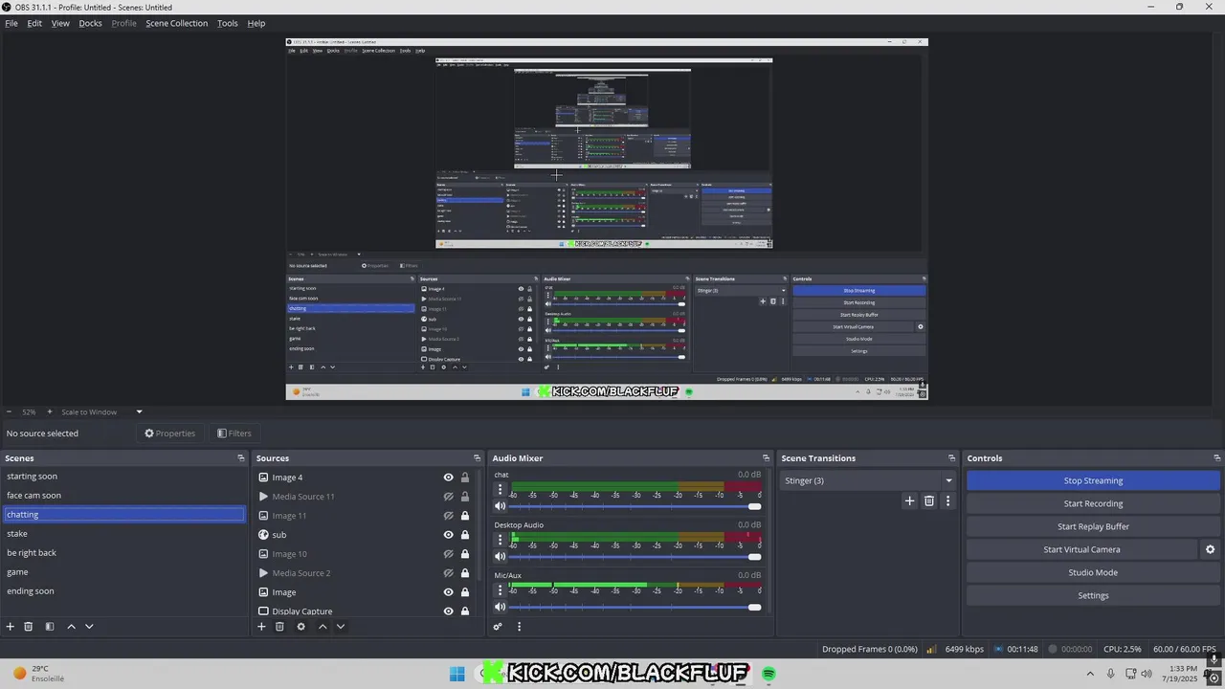Float the Controls dock
The image size is (1225, 689).
click(x=1217, y=458)
